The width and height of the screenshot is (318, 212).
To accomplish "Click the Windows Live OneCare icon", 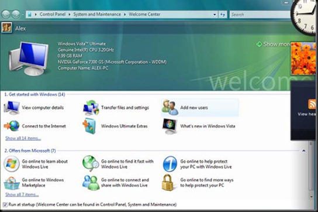I will click(170, 164).
